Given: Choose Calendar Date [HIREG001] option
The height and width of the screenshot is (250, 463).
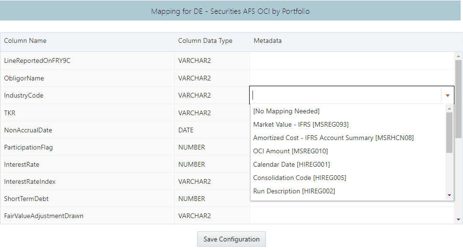Looking at the screenshot, I should click(x=291, y=164).
